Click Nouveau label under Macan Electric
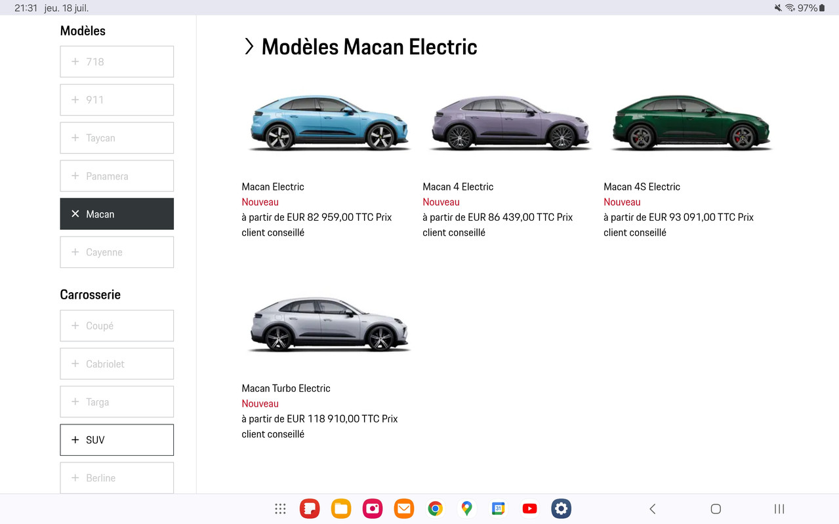Screen dimensions: 839x524 click(x=260, y=202)
